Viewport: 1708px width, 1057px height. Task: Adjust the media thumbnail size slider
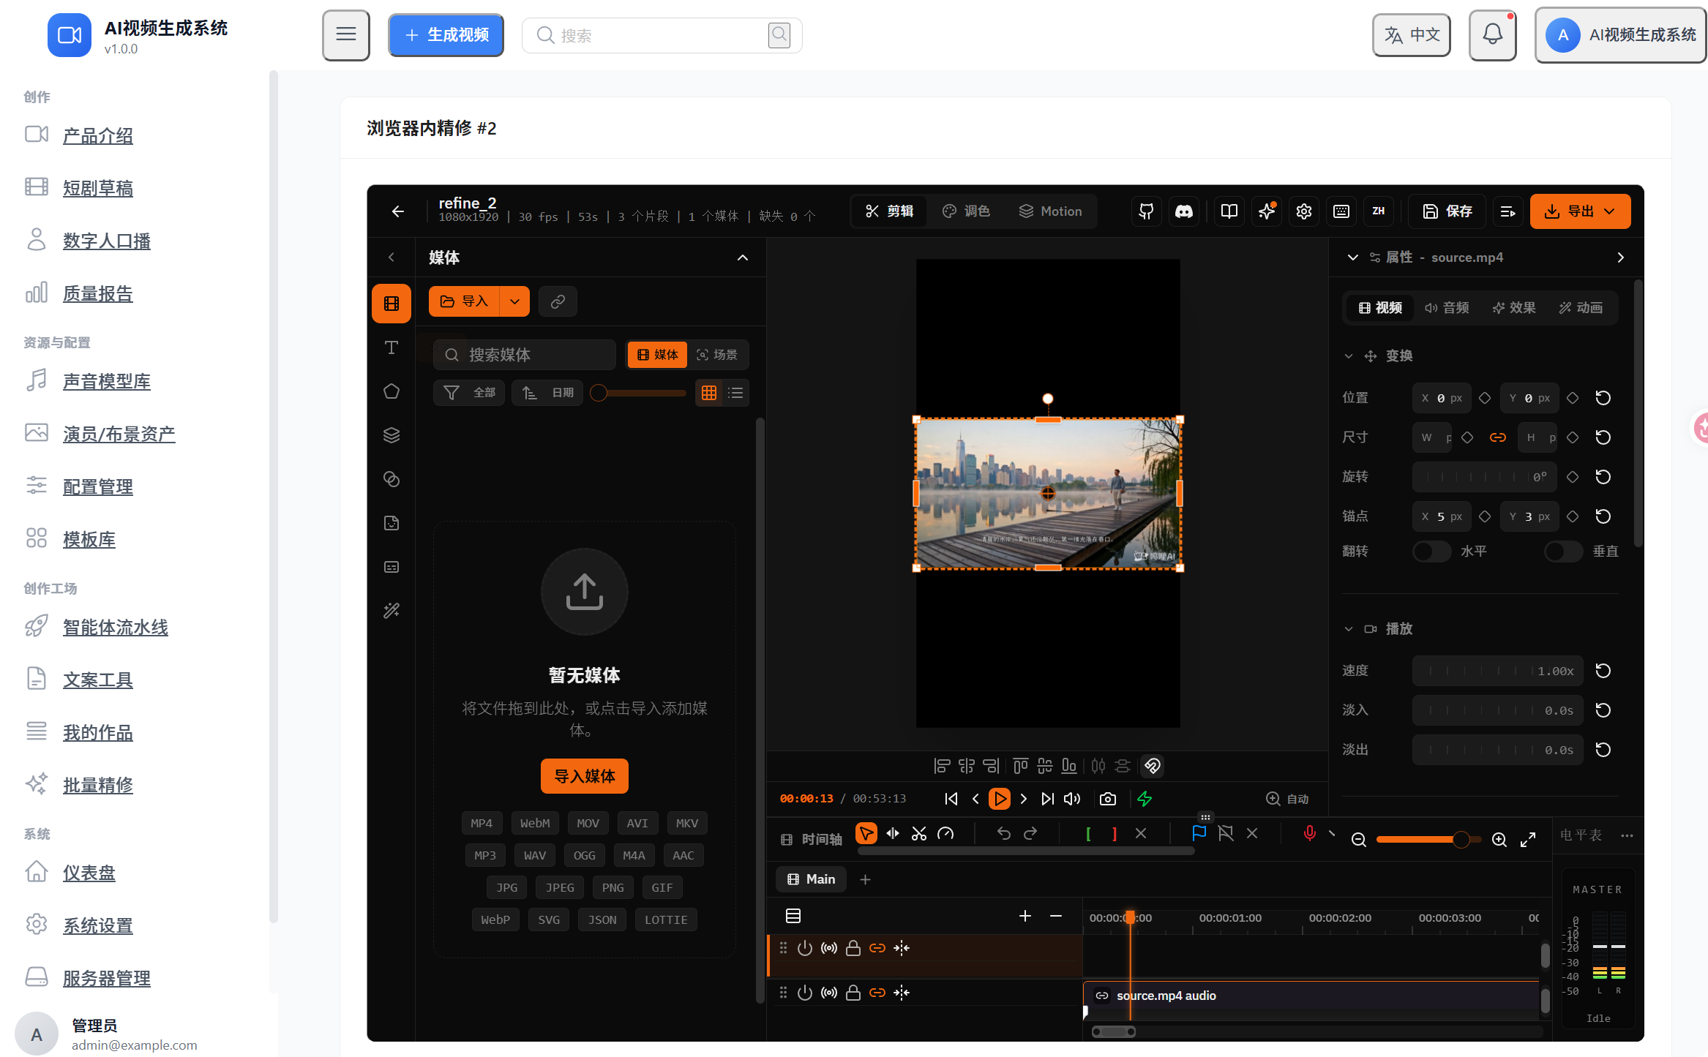tap(638, 393)
